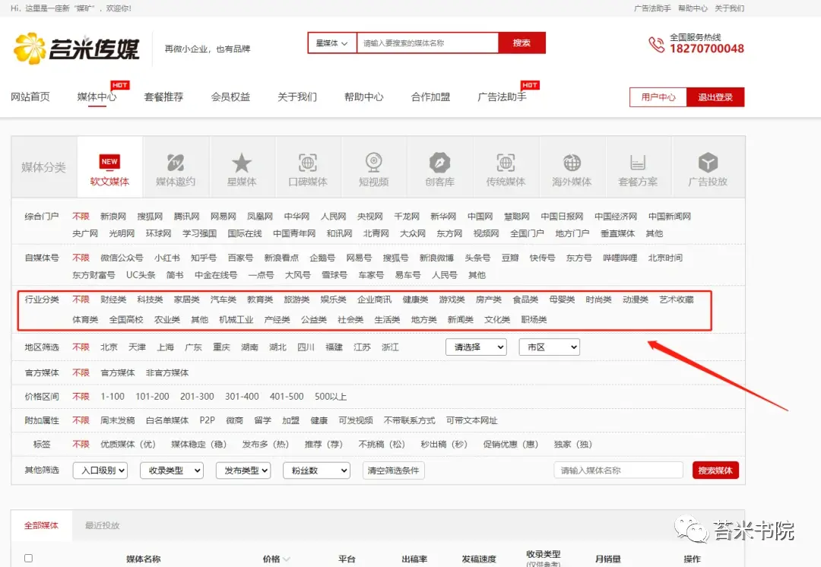Image resolution: width=821 pixels, height=567 pixels.
Task: Select 可带文本网址 attribute
Action: (x=472, y=420)
